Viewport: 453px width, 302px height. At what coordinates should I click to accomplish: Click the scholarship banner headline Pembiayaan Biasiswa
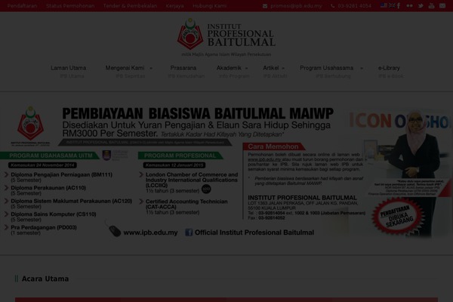pos(198,113)
